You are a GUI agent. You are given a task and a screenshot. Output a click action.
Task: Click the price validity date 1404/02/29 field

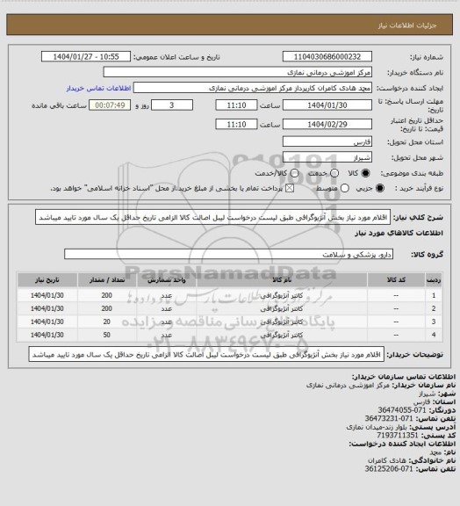327,124
